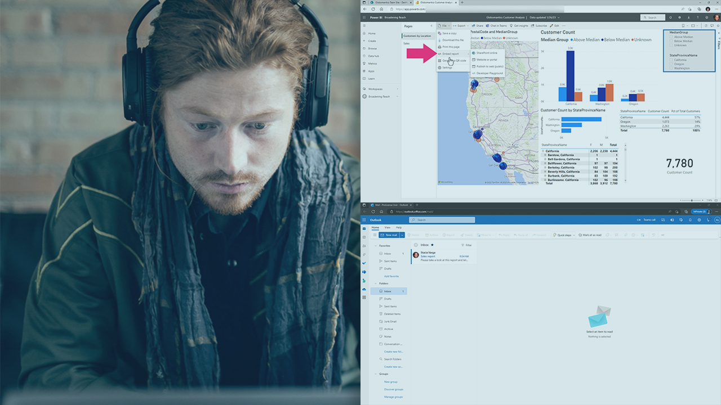Image resolution: width=721 pixels, height=405 pixels.
Task: Select the Washington state slicer checkbox
Action: point(671,68)
